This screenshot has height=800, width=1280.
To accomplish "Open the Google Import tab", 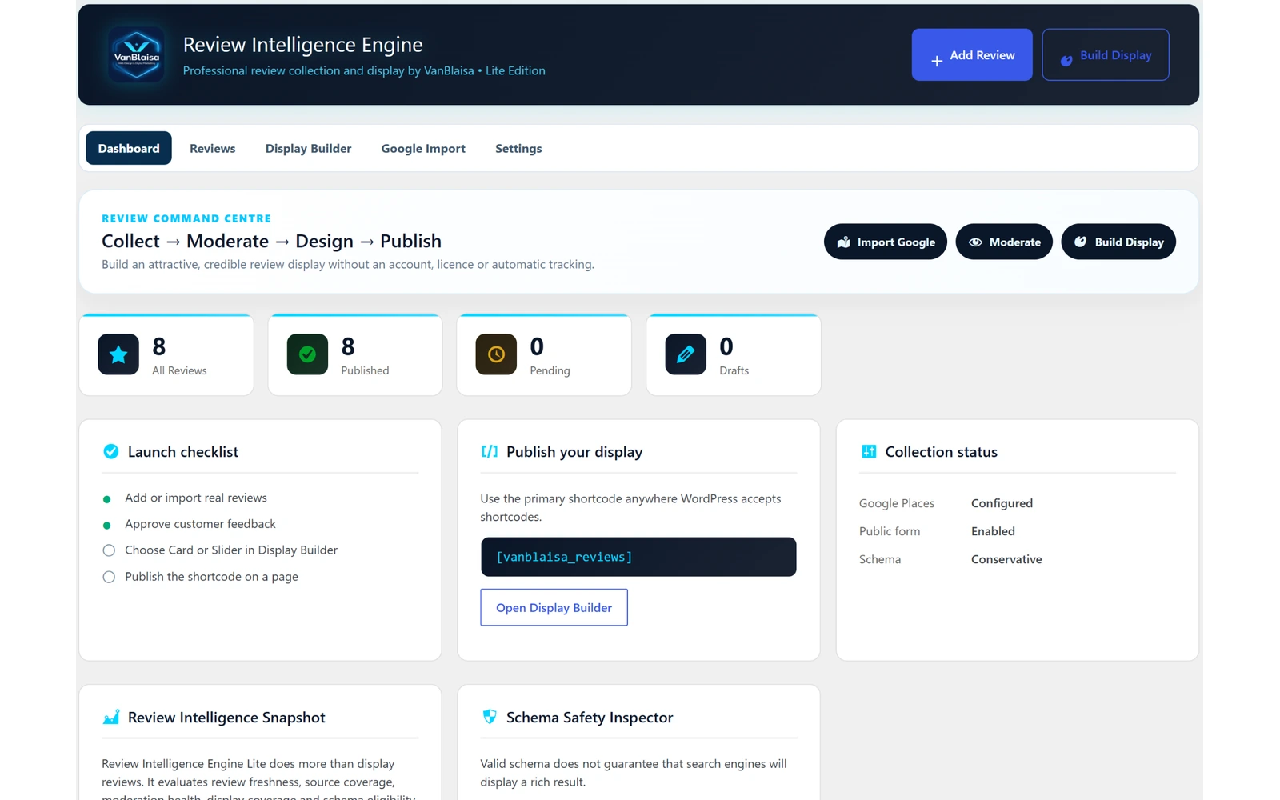I will pos(423,148).
